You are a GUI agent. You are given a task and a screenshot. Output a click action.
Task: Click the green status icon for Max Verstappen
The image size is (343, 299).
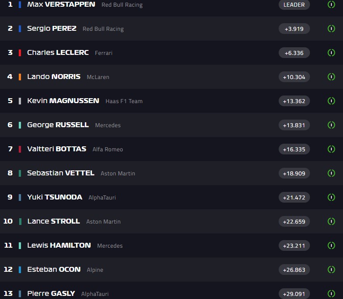[x=331, y=4]
